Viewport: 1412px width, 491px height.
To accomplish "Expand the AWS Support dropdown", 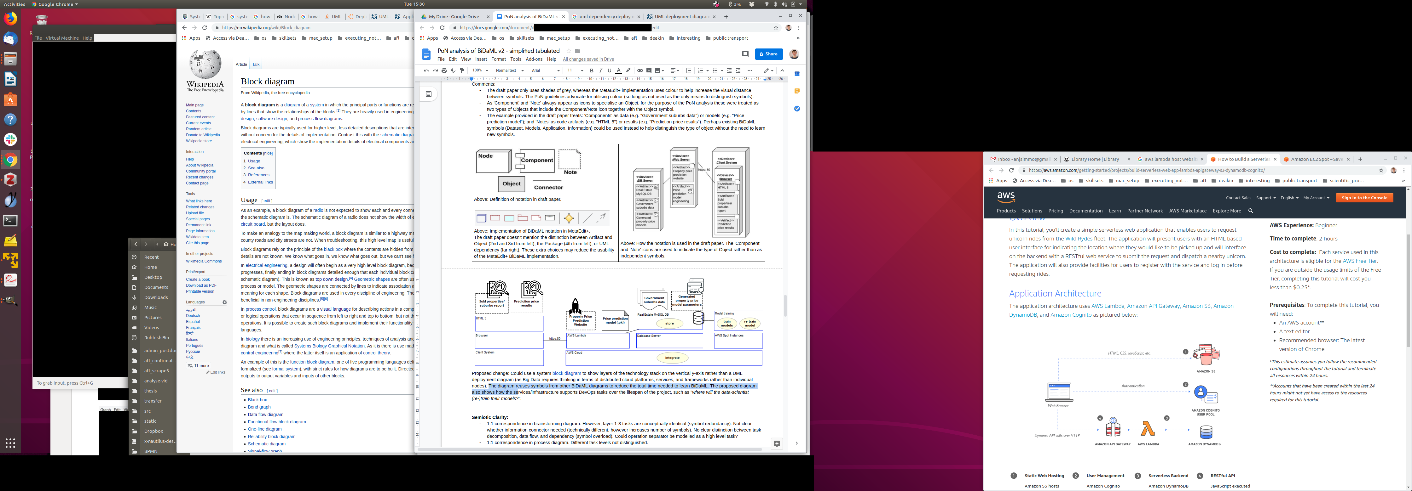I will [1266, 198].
